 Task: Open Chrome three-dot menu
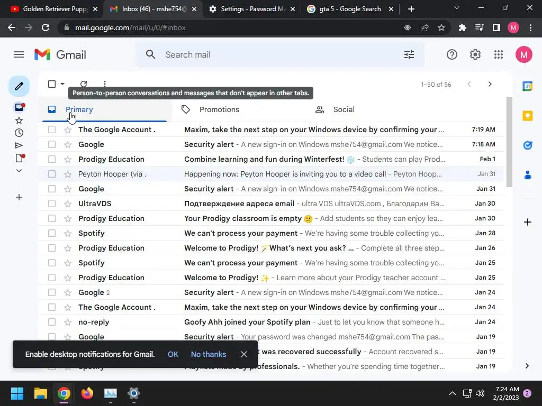click(x=530, y=27)
